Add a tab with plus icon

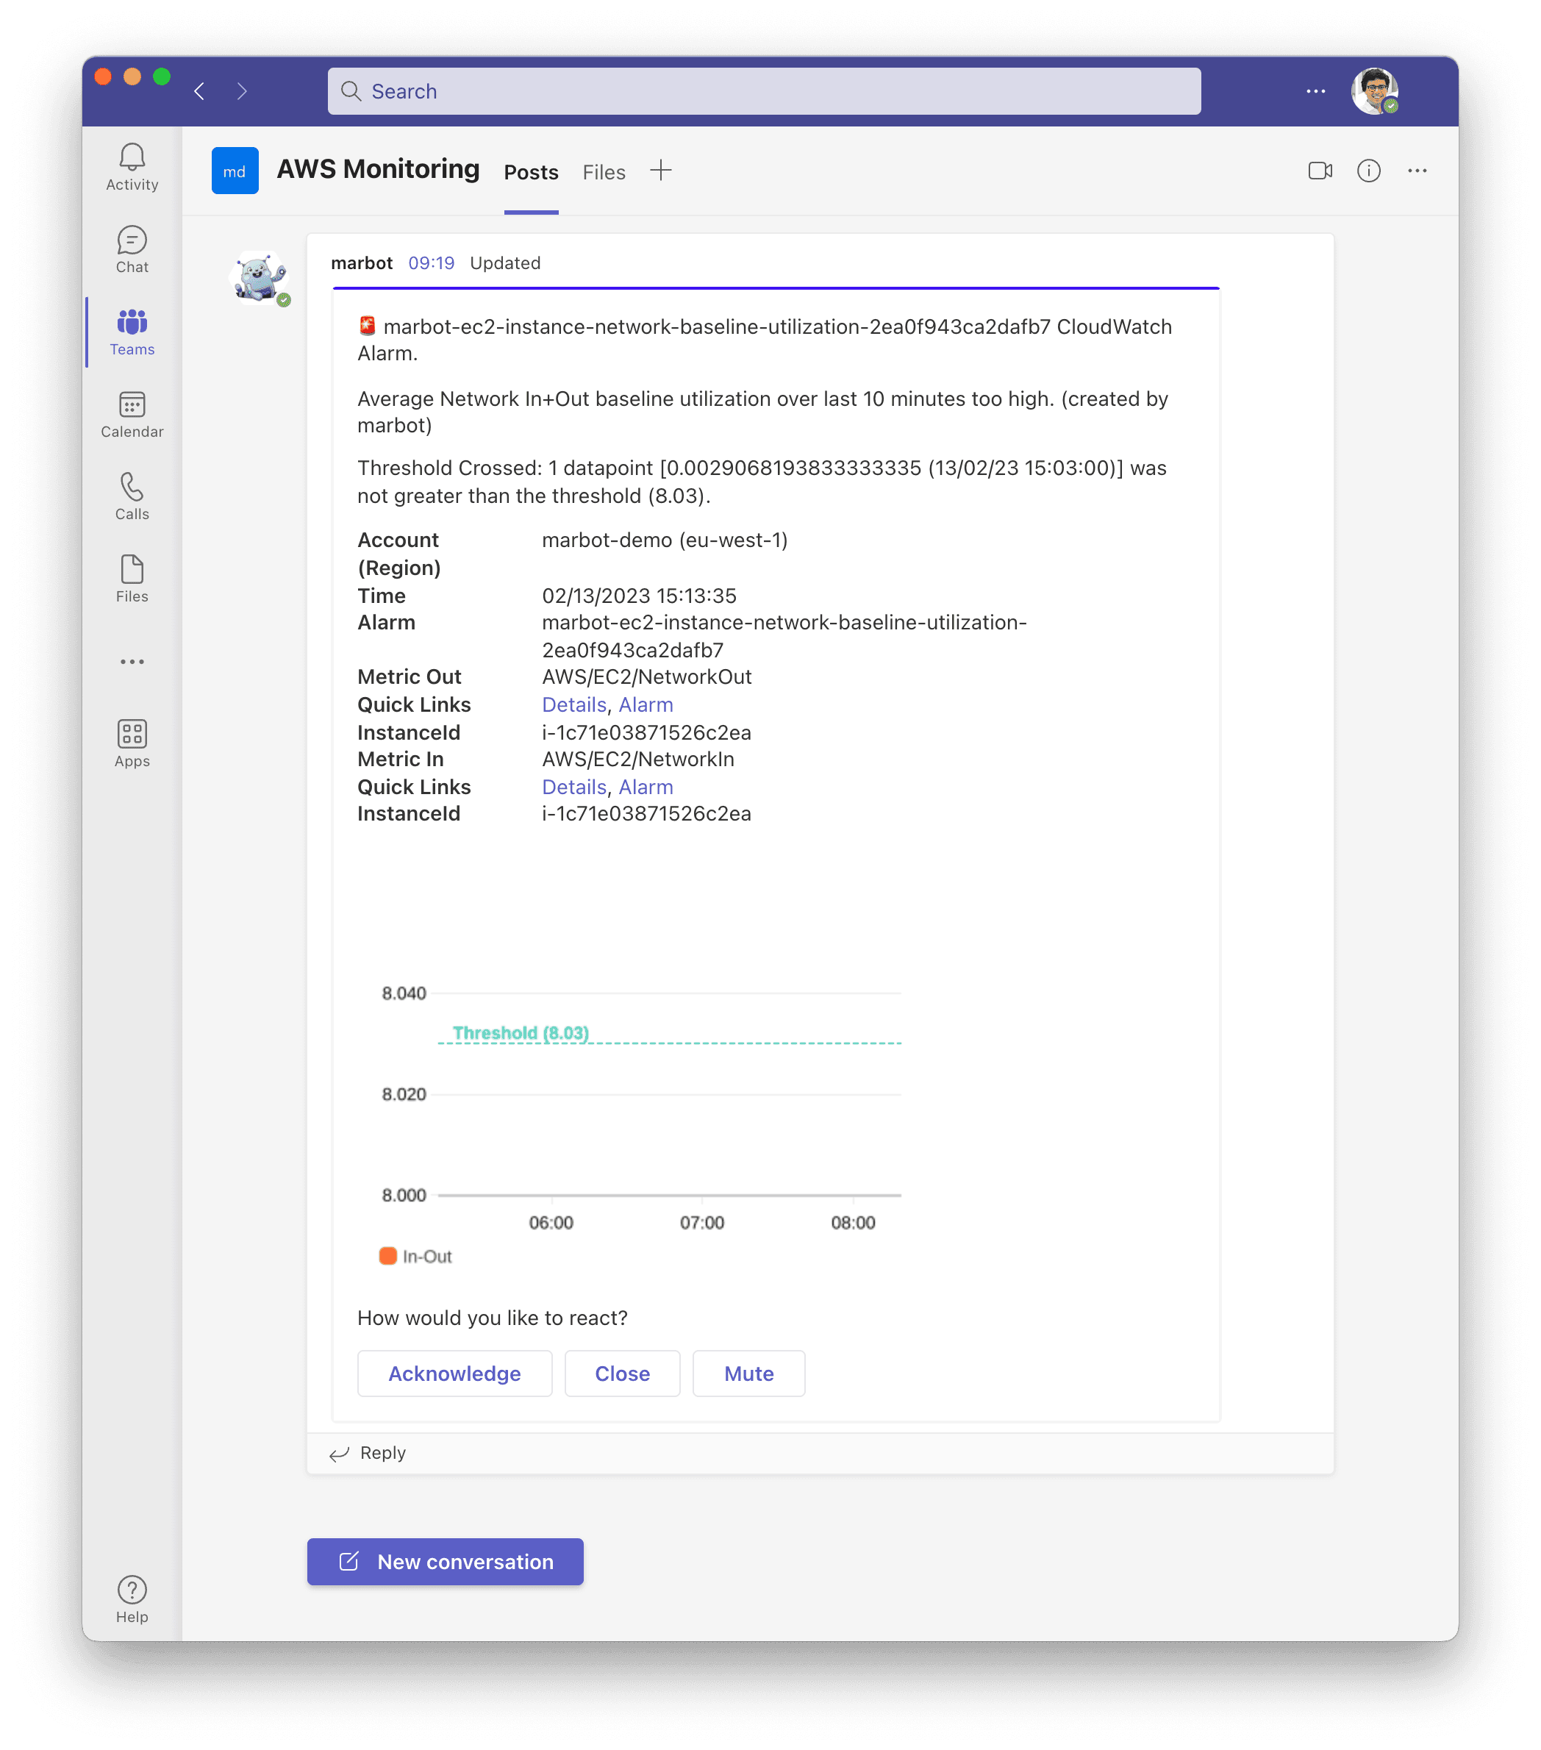coord(660,171)
